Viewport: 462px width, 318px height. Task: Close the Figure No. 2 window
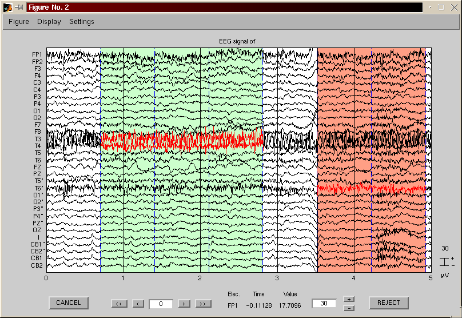tap(454, 7)
